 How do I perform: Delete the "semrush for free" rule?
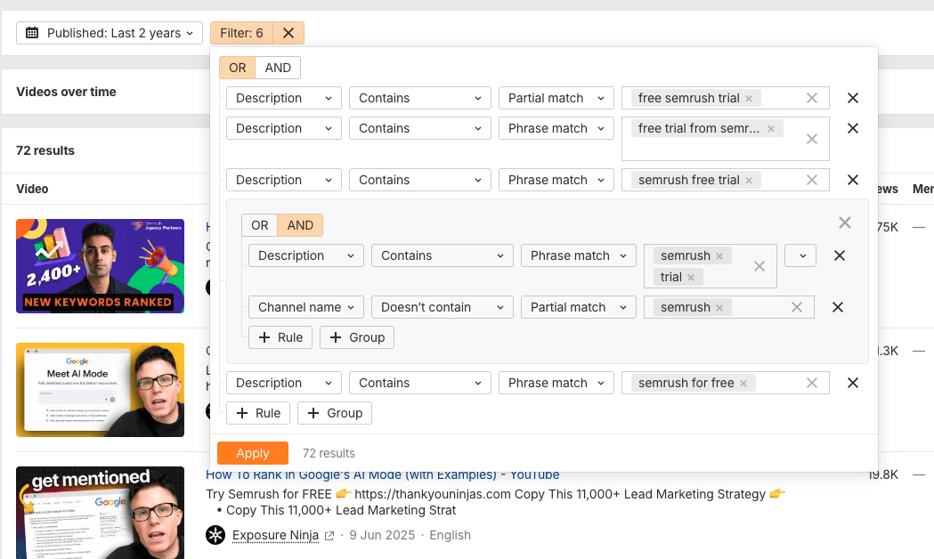point(852,383)
